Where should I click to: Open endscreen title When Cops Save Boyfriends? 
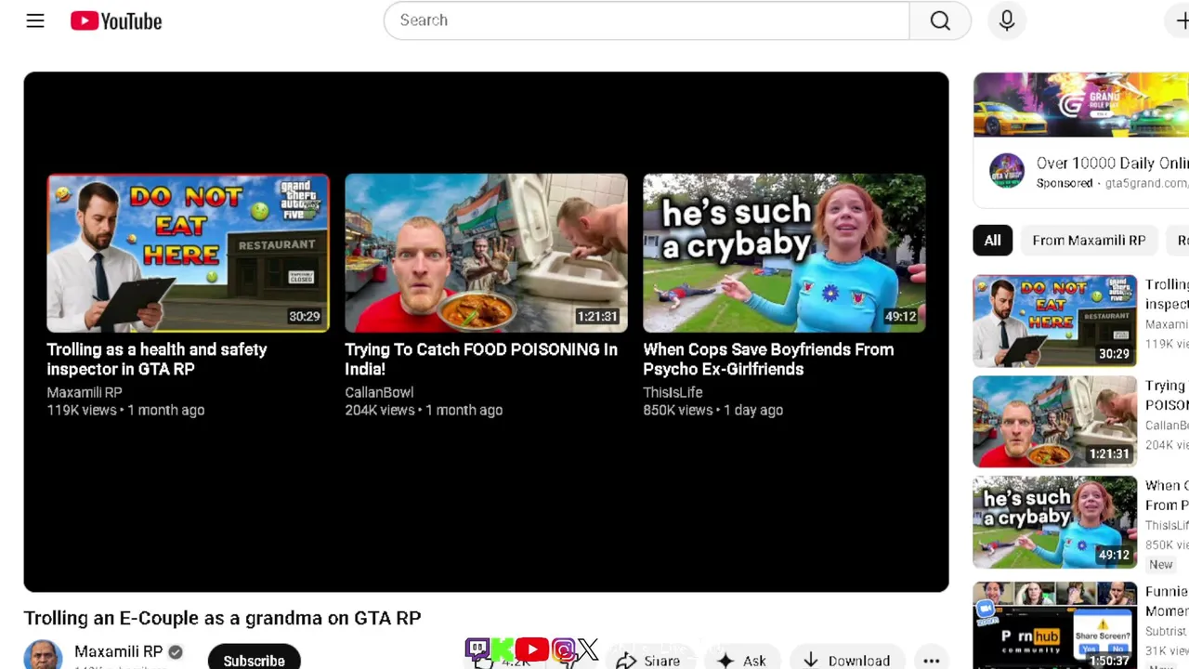[768, 359]
